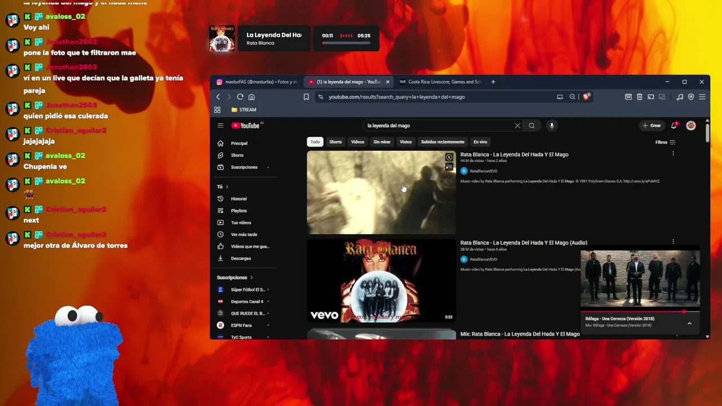Click the browser apps grid icon
722x406 pixels.
click(x=217, y=110)
